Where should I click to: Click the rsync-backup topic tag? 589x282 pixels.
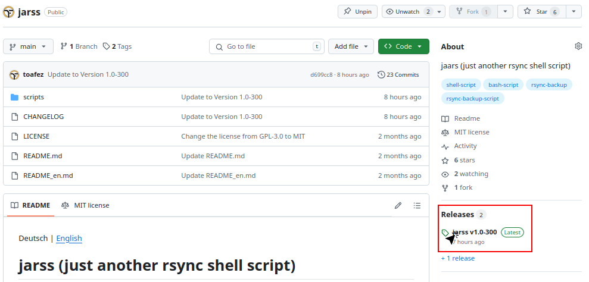[549, 84]
